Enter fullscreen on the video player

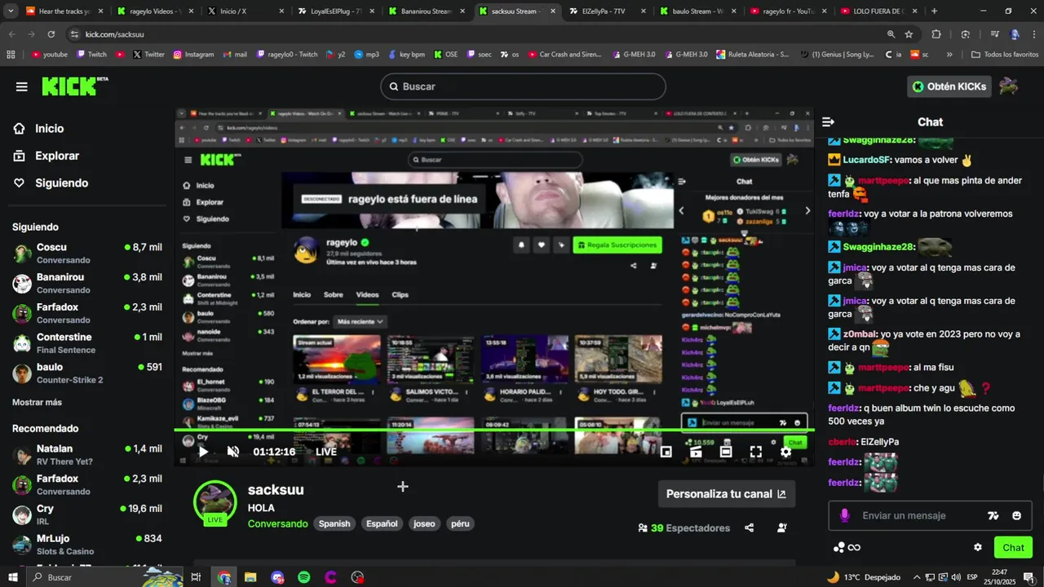[756, 452]
